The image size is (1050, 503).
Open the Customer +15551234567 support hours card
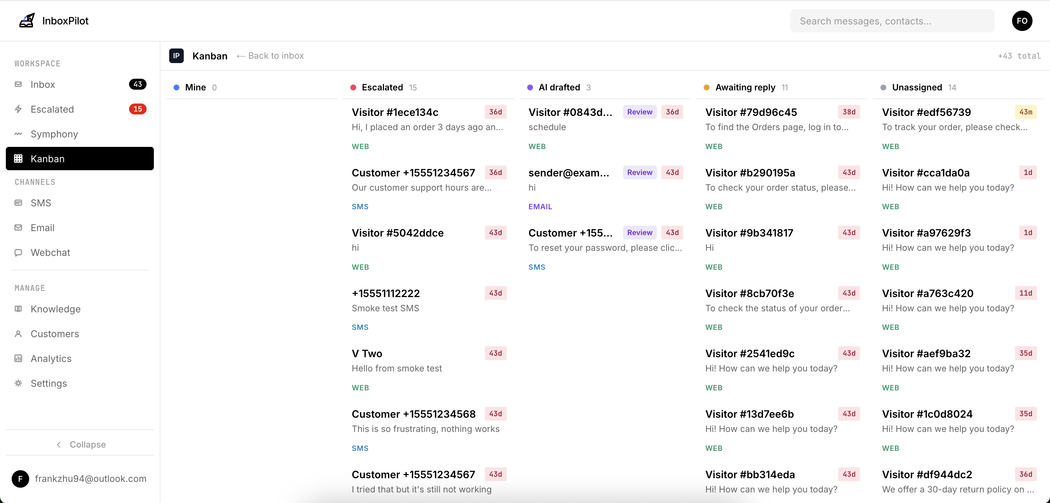coord(428,189)
